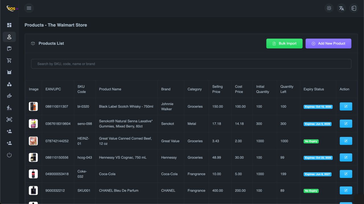Edit the Senokot Gummies product
The height and width of the screenshot is (204, 364).
(346, 124)
